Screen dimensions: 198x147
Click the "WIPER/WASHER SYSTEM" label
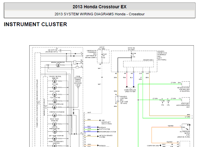(107, 132)
